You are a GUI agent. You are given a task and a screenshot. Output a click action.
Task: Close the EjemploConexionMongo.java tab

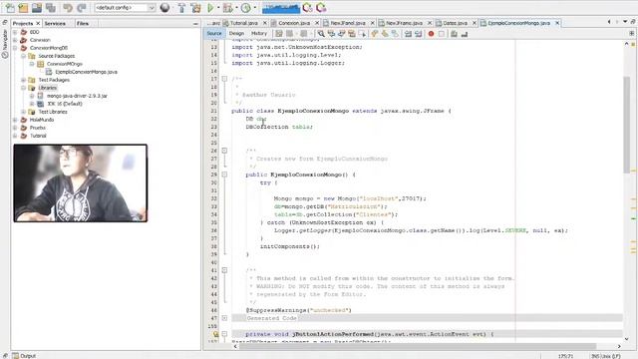click(x=557, y=23)
